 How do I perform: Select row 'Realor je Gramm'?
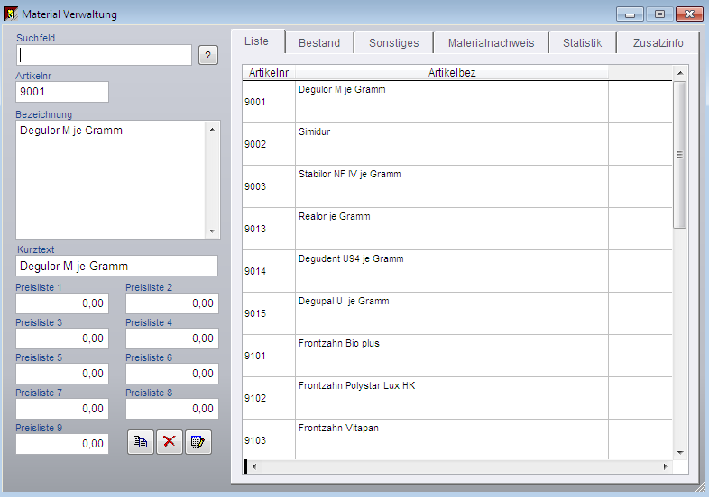coord(457,229)
